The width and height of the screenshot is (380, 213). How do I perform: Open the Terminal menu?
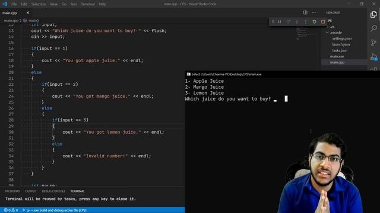pyautogui.click(x=88, y=4)
